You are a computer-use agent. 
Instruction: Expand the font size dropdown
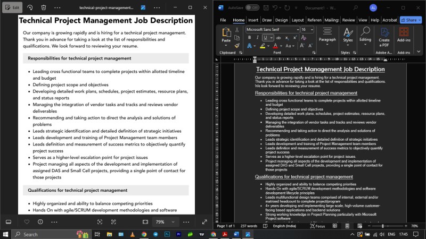click(313, 30)
